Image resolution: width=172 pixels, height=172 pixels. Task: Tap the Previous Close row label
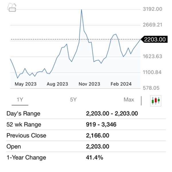click(26, 136)
